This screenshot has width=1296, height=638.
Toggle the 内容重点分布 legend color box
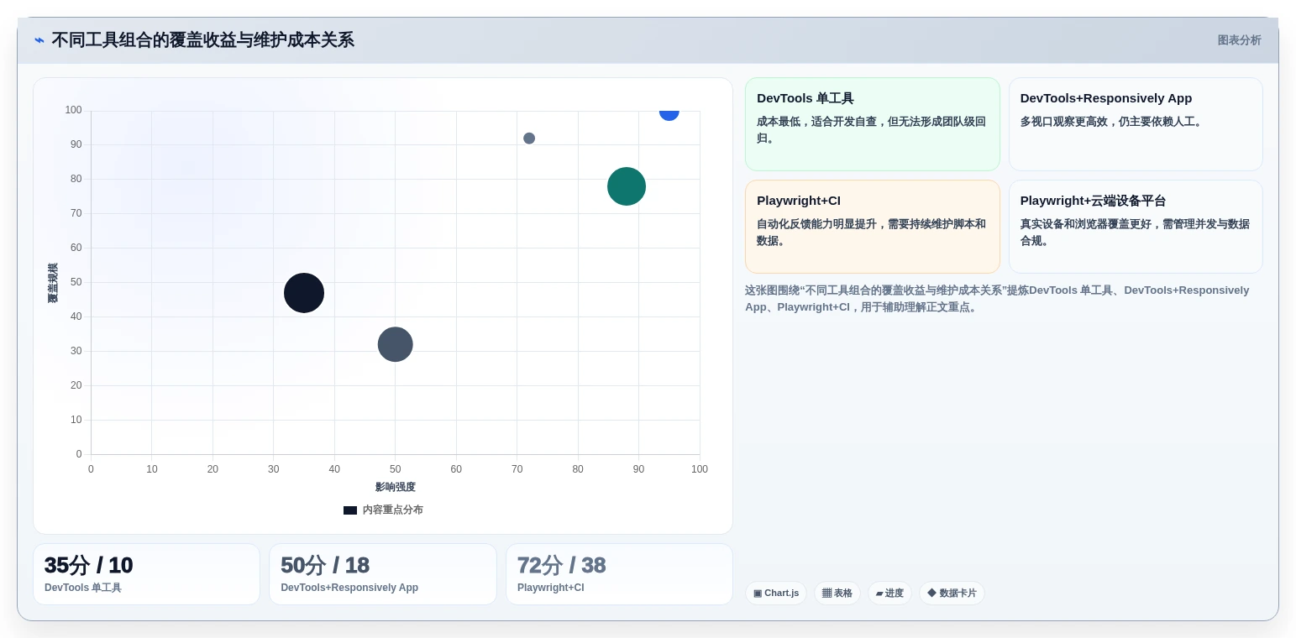[x=350, y=510]
